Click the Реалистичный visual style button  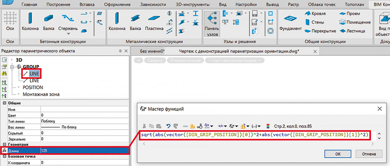point(186,61)
